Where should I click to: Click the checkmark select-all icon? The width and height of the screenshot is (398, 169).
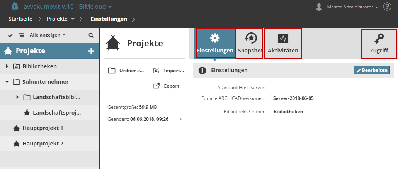[10, 35]
